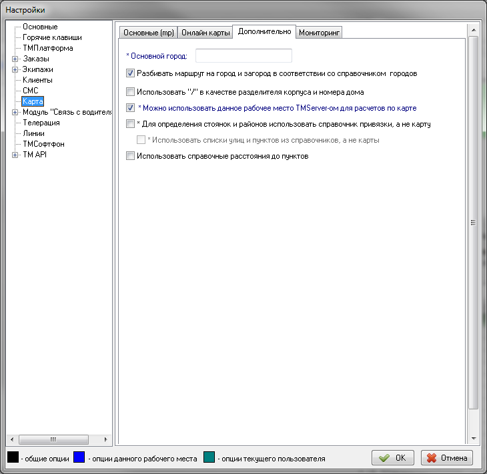Expand the Заказы tree node
This screenshot has width=487, height=474.
(15, 59)
